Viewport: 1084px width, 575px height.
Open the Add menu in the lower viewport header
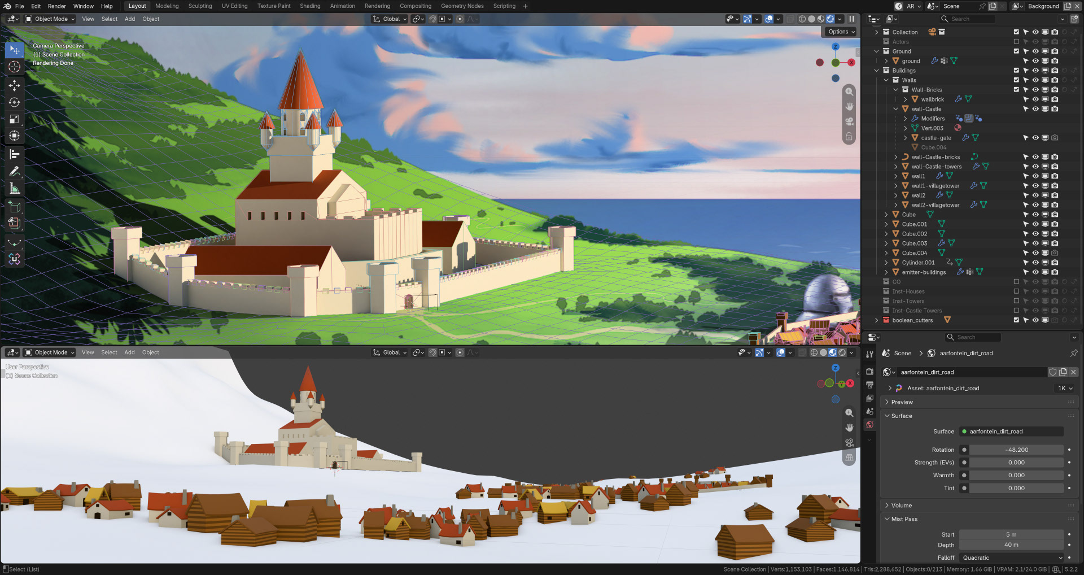pyautogui.click(x=129, y=352)
